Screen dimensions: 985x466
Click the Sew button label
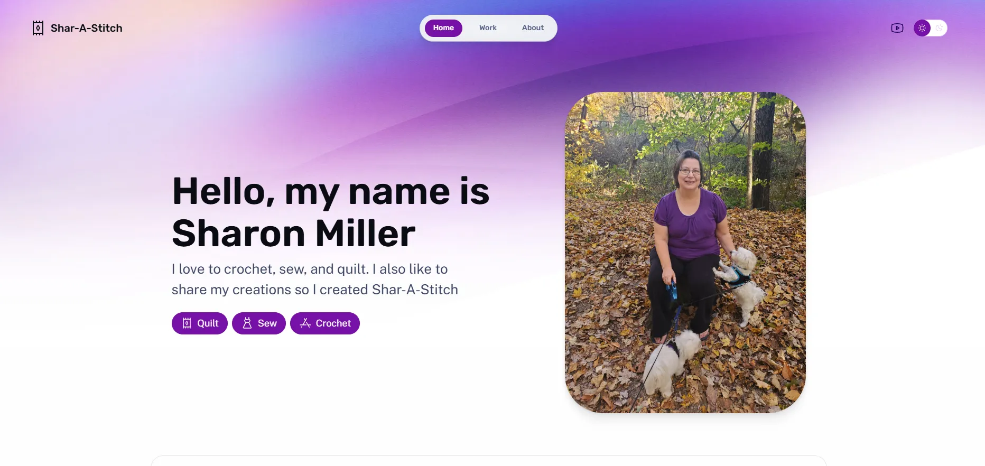tap(267, 323)
